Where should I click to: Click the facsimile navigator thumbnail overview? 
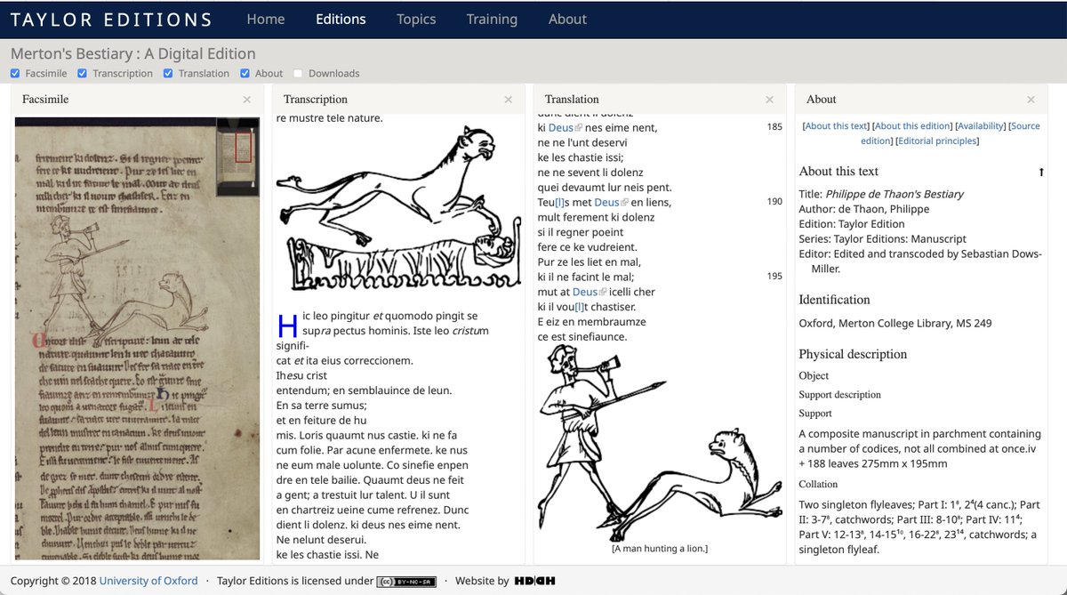click(x=237, y=157)
